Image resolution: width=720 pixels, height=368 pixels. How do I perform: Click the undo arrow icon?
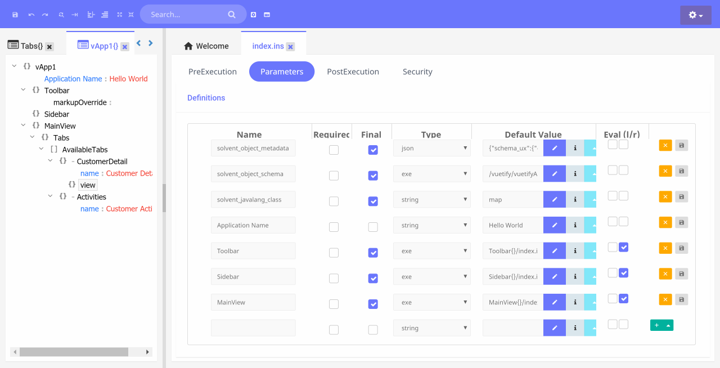click(31, 15)
